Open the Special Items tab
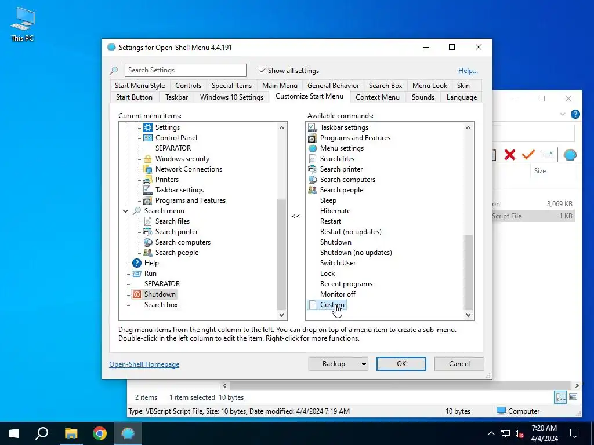The image size is (594, 445). point(232,86)
